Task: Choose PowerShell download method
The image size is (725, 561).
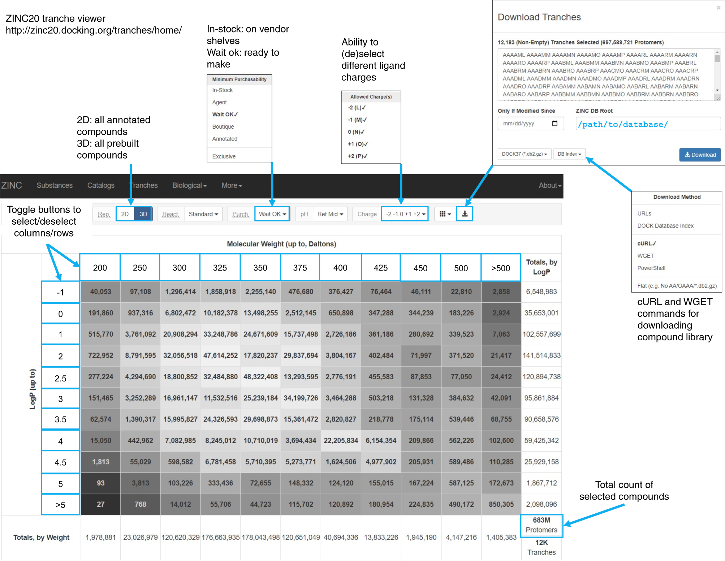Action: coord(651,268)
